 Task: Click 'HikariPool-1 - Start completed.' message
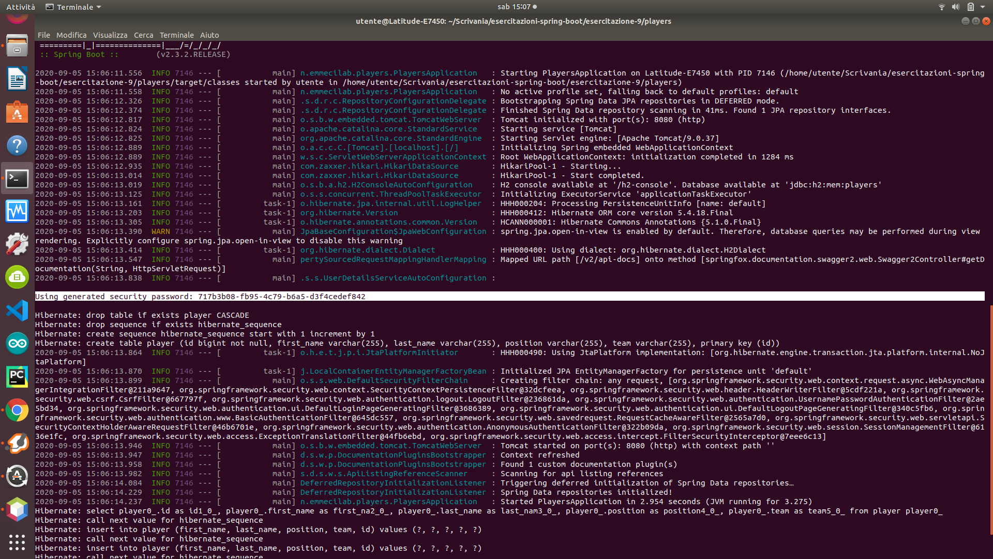572,175
